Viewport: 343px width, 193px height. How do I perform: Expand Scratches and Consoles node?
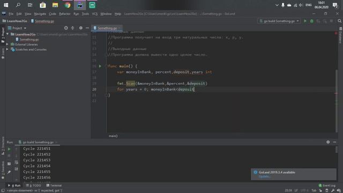point(7,49)
